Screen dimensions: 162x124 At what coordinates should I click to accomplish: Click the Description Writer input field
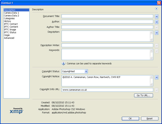pos(107,45)
